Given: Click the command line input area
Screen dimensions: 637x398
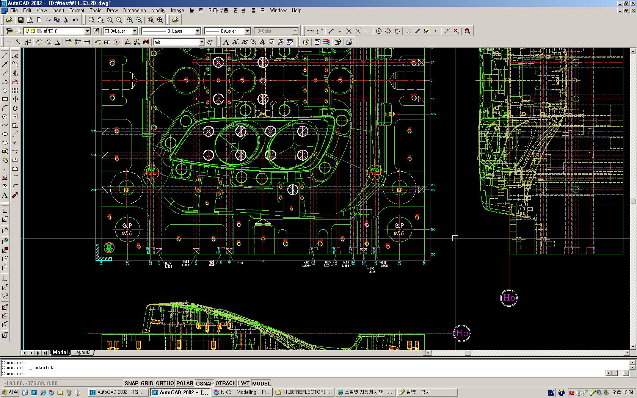Looking at the screenshot, I should [303, 373].
